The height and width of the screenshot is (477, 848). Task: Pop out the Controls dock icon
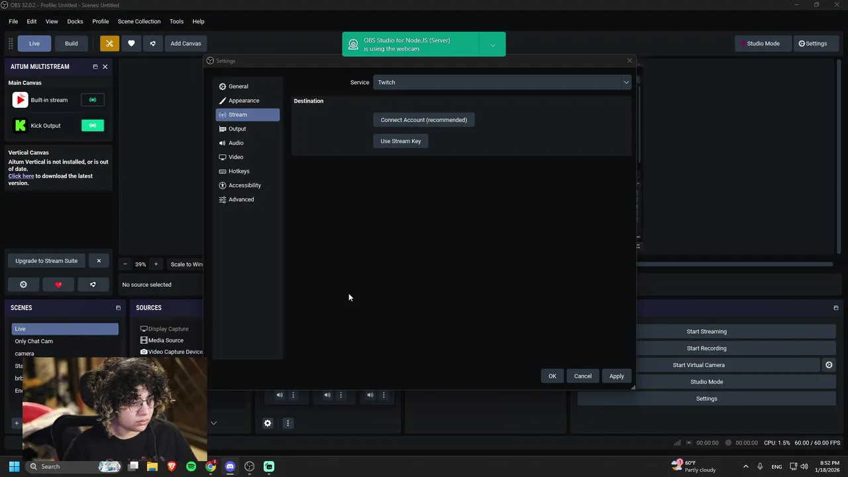coord(836,308)
